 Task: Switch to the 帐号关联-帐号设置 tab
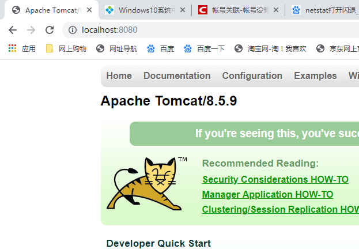coord(239,10)
